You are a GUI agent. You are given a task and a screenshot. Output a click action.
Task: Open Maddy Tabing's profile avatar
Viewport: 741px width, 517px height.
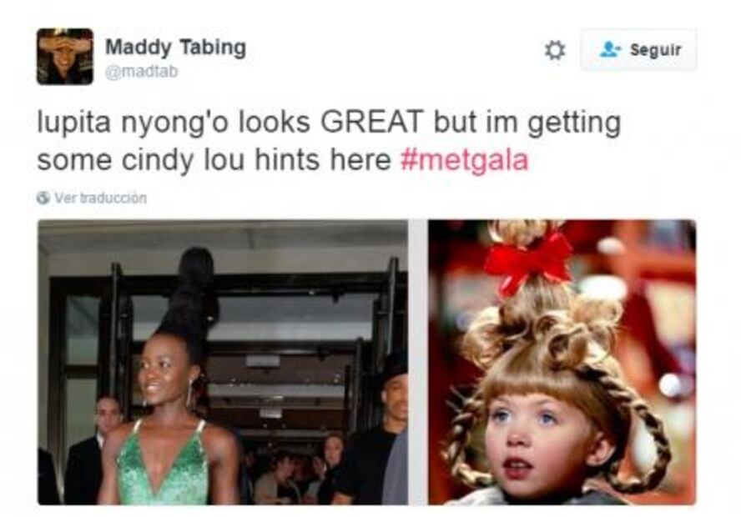[x=65, y=57]
